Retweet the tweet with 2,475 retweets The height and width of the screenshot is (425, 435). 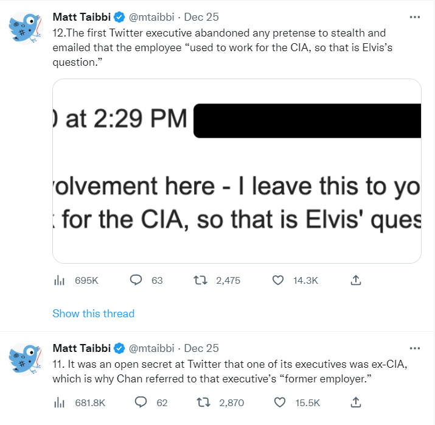pos(200,280)
